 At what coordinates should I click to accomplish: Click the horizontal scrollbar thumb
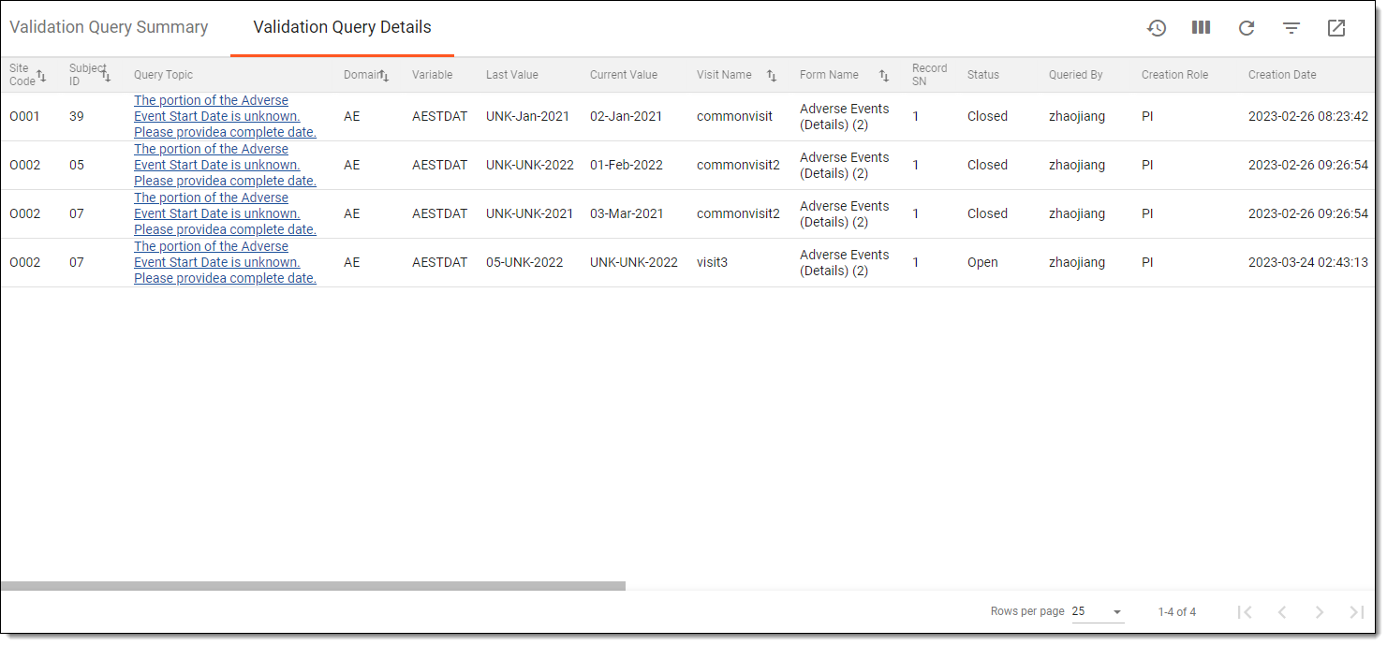click(313, 586)
